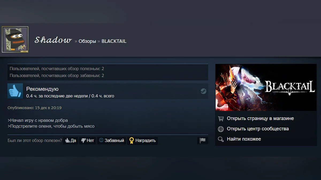This screenshot has width=321, height=180.
Task: Click the Наградить award button
Action: point(142,141)
